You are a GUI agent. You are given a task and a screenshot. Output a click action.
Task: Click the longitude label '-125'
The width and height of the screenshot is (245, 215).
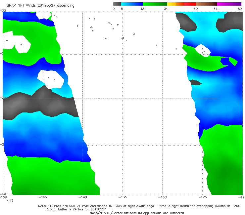(203, 197)
